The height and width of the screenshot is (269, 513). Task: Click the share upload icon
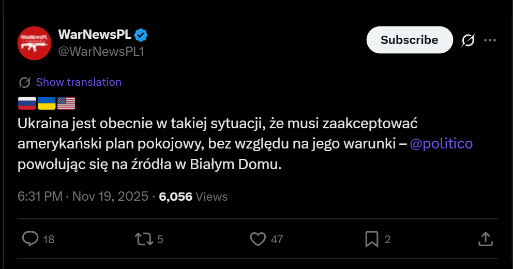point(485,238)
